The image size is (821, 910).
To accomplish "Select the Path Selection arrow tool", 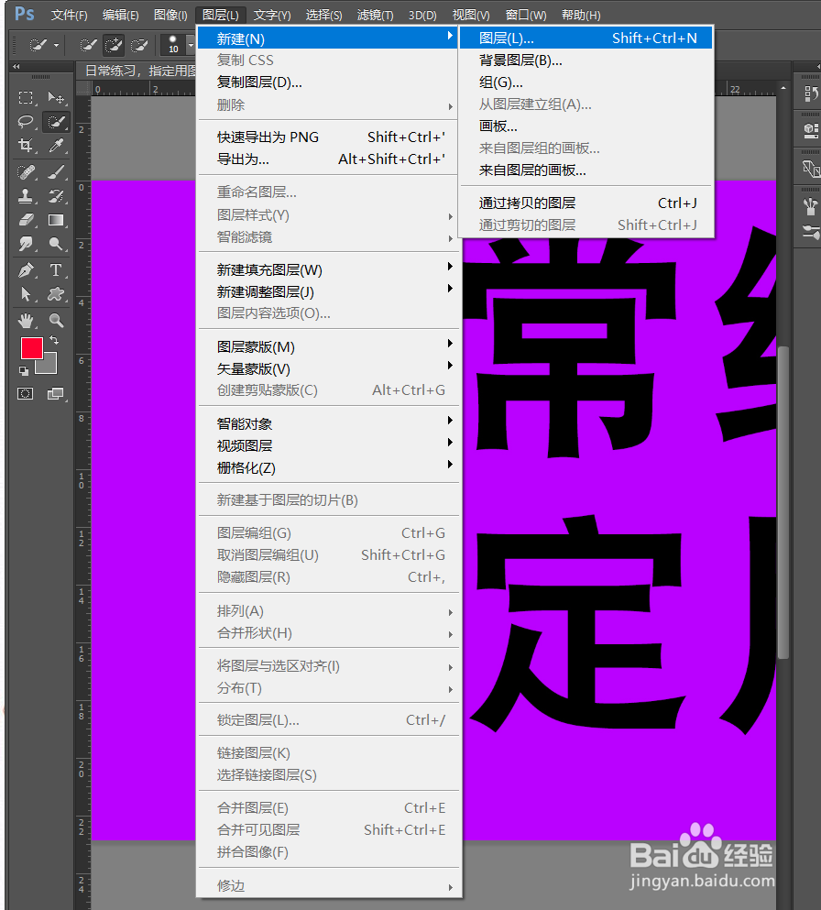I will point(25,294).
